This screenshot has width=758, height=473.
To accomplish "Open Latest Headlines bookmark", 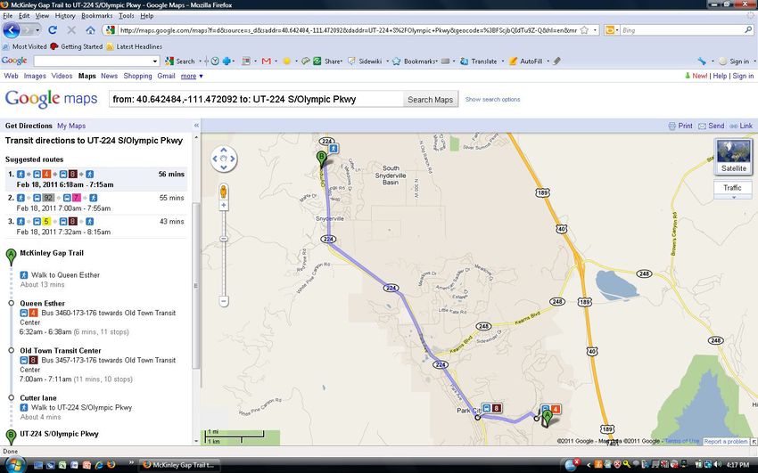I will tap(135, 47).
